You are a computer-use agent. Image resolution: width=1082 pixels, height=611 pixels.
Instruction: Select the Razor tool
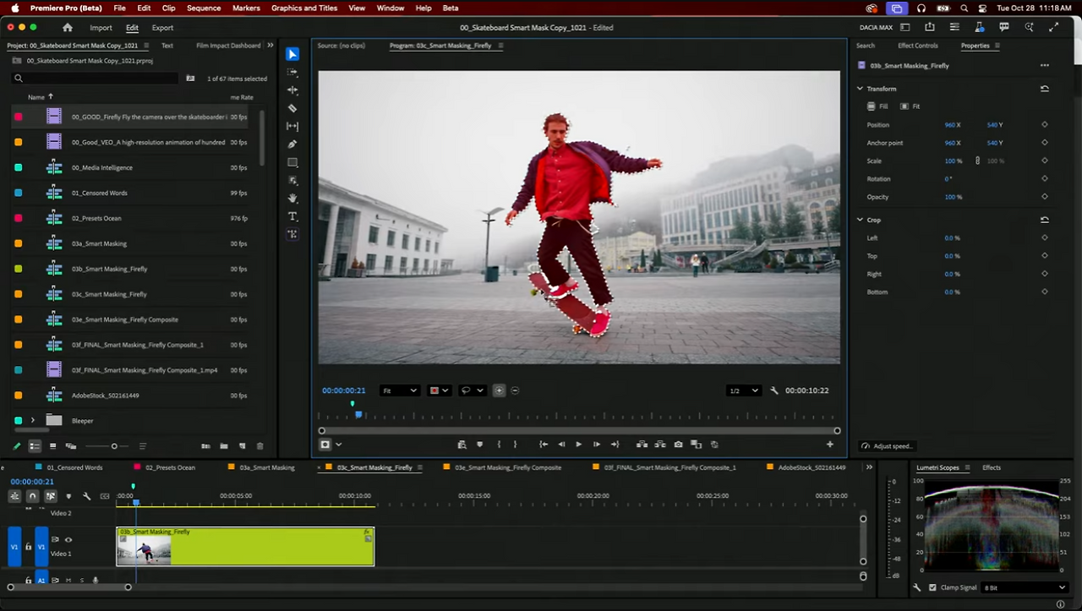(x=292, y=108)
